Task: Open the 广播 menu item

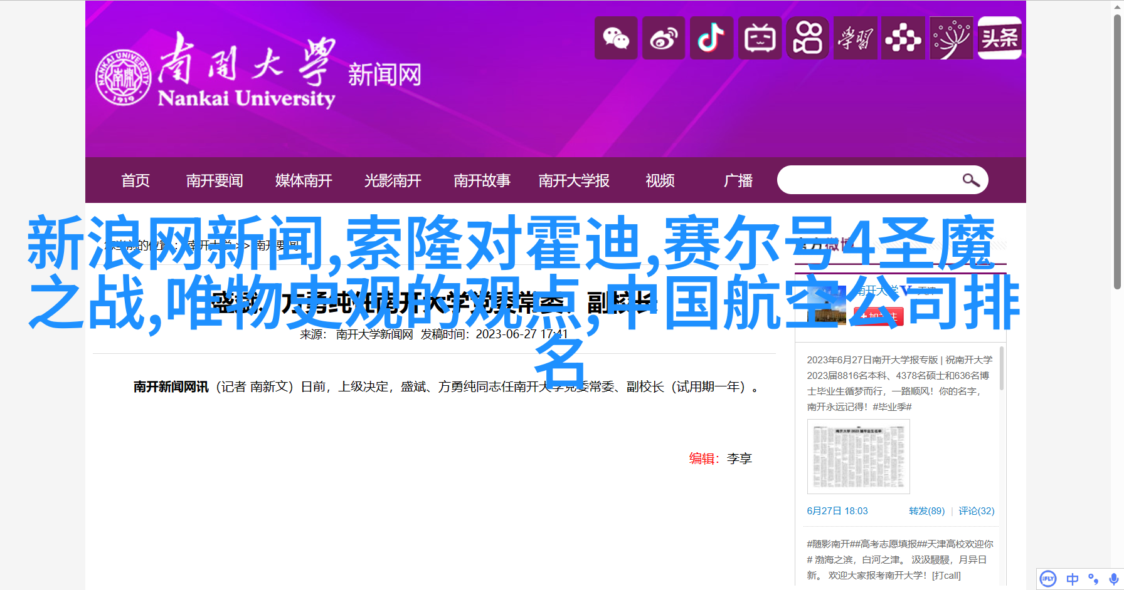Action: [738, 180]
